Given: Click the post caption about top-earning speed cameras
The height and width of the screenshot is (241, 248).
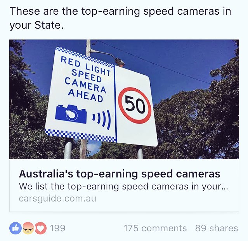Looking at the screenshot, I should click(120, 18).
